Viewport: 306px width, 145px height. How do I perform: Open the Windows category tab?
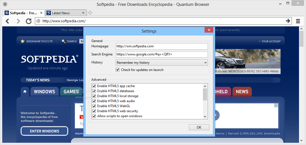(x=44, y=92)
